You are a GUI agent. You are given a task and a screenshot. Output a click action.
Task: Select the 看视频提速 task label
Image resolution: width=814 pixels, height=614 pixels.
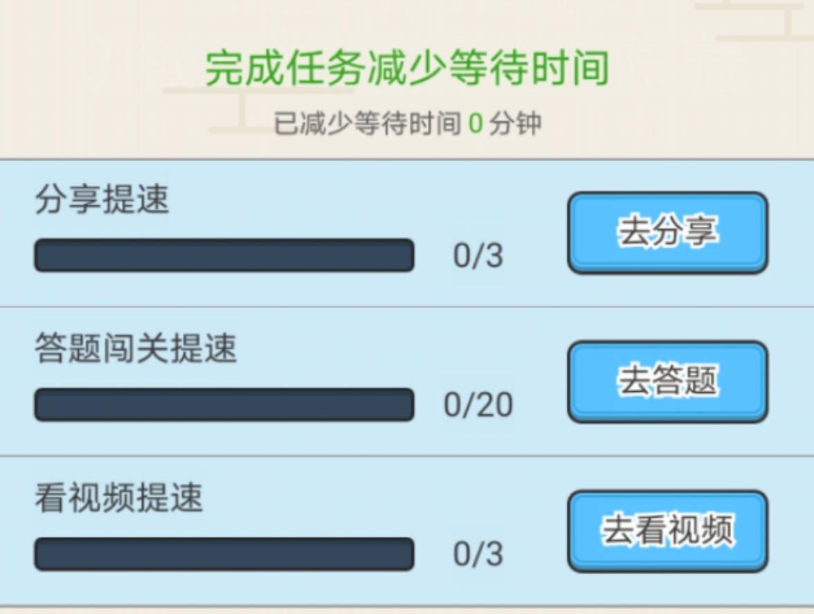119,498
